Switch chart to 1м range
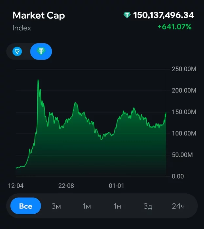The height and width of the screenshot is (229, 204). click(87, 206)
